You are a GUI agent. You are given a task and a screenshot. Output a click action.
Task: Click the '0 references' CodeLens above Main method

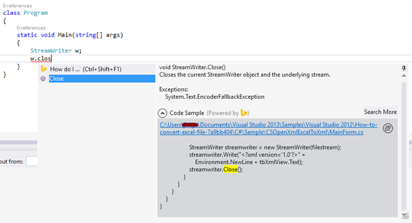click(31, 28)
